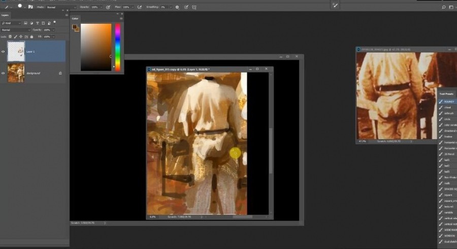The height and width of the screenshot is (249, 457).
Task: Pick a shade in the color field
Action: click(x=96, y=47)
